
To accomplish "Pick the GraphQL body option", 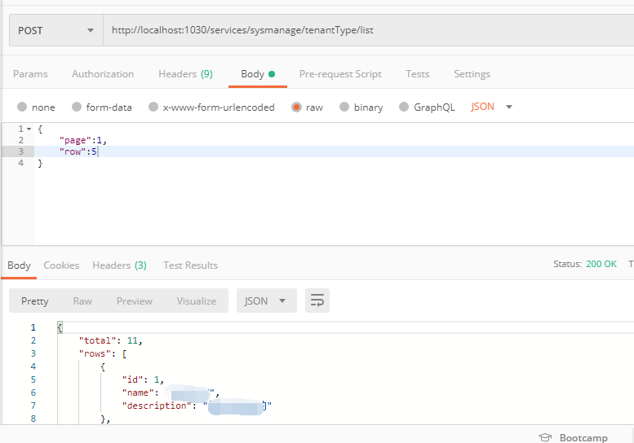I will (404, 107).
